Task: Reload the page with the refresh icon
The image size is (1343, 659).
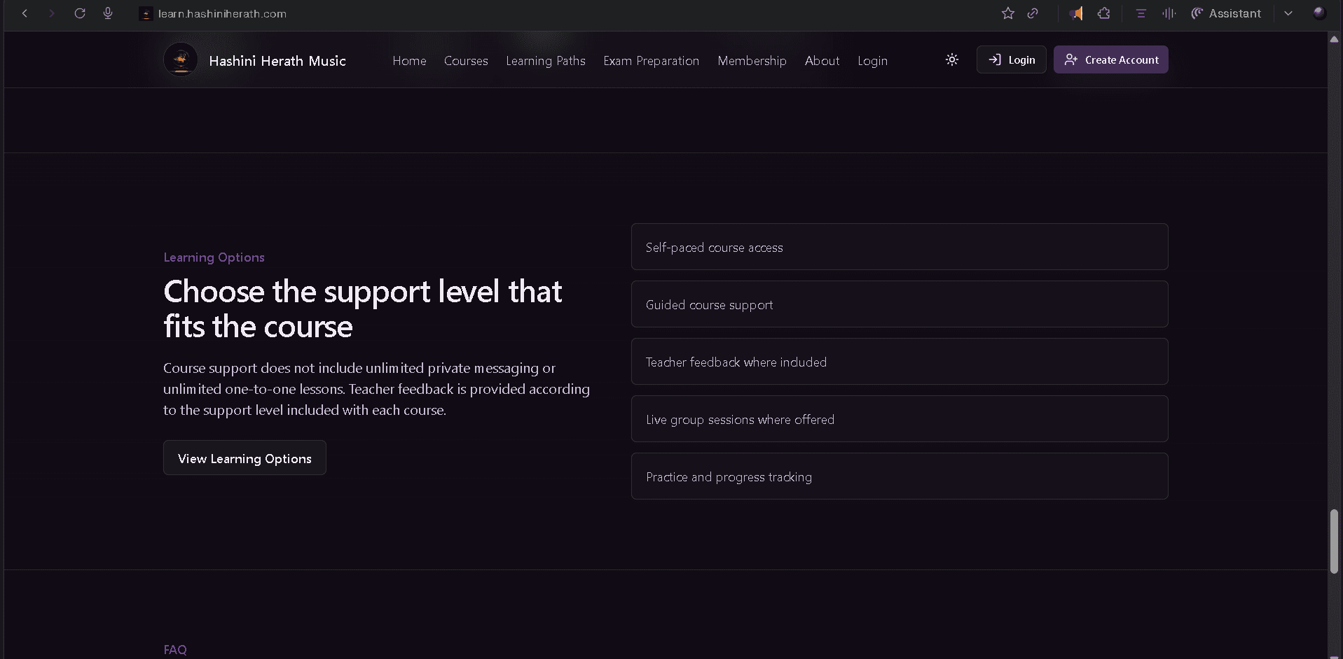Action: pos(80,13)
